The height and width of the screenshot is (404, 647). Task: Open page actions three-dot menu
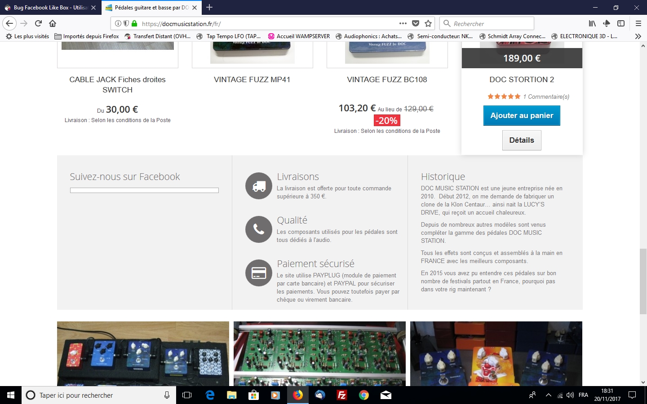[403, 23]
